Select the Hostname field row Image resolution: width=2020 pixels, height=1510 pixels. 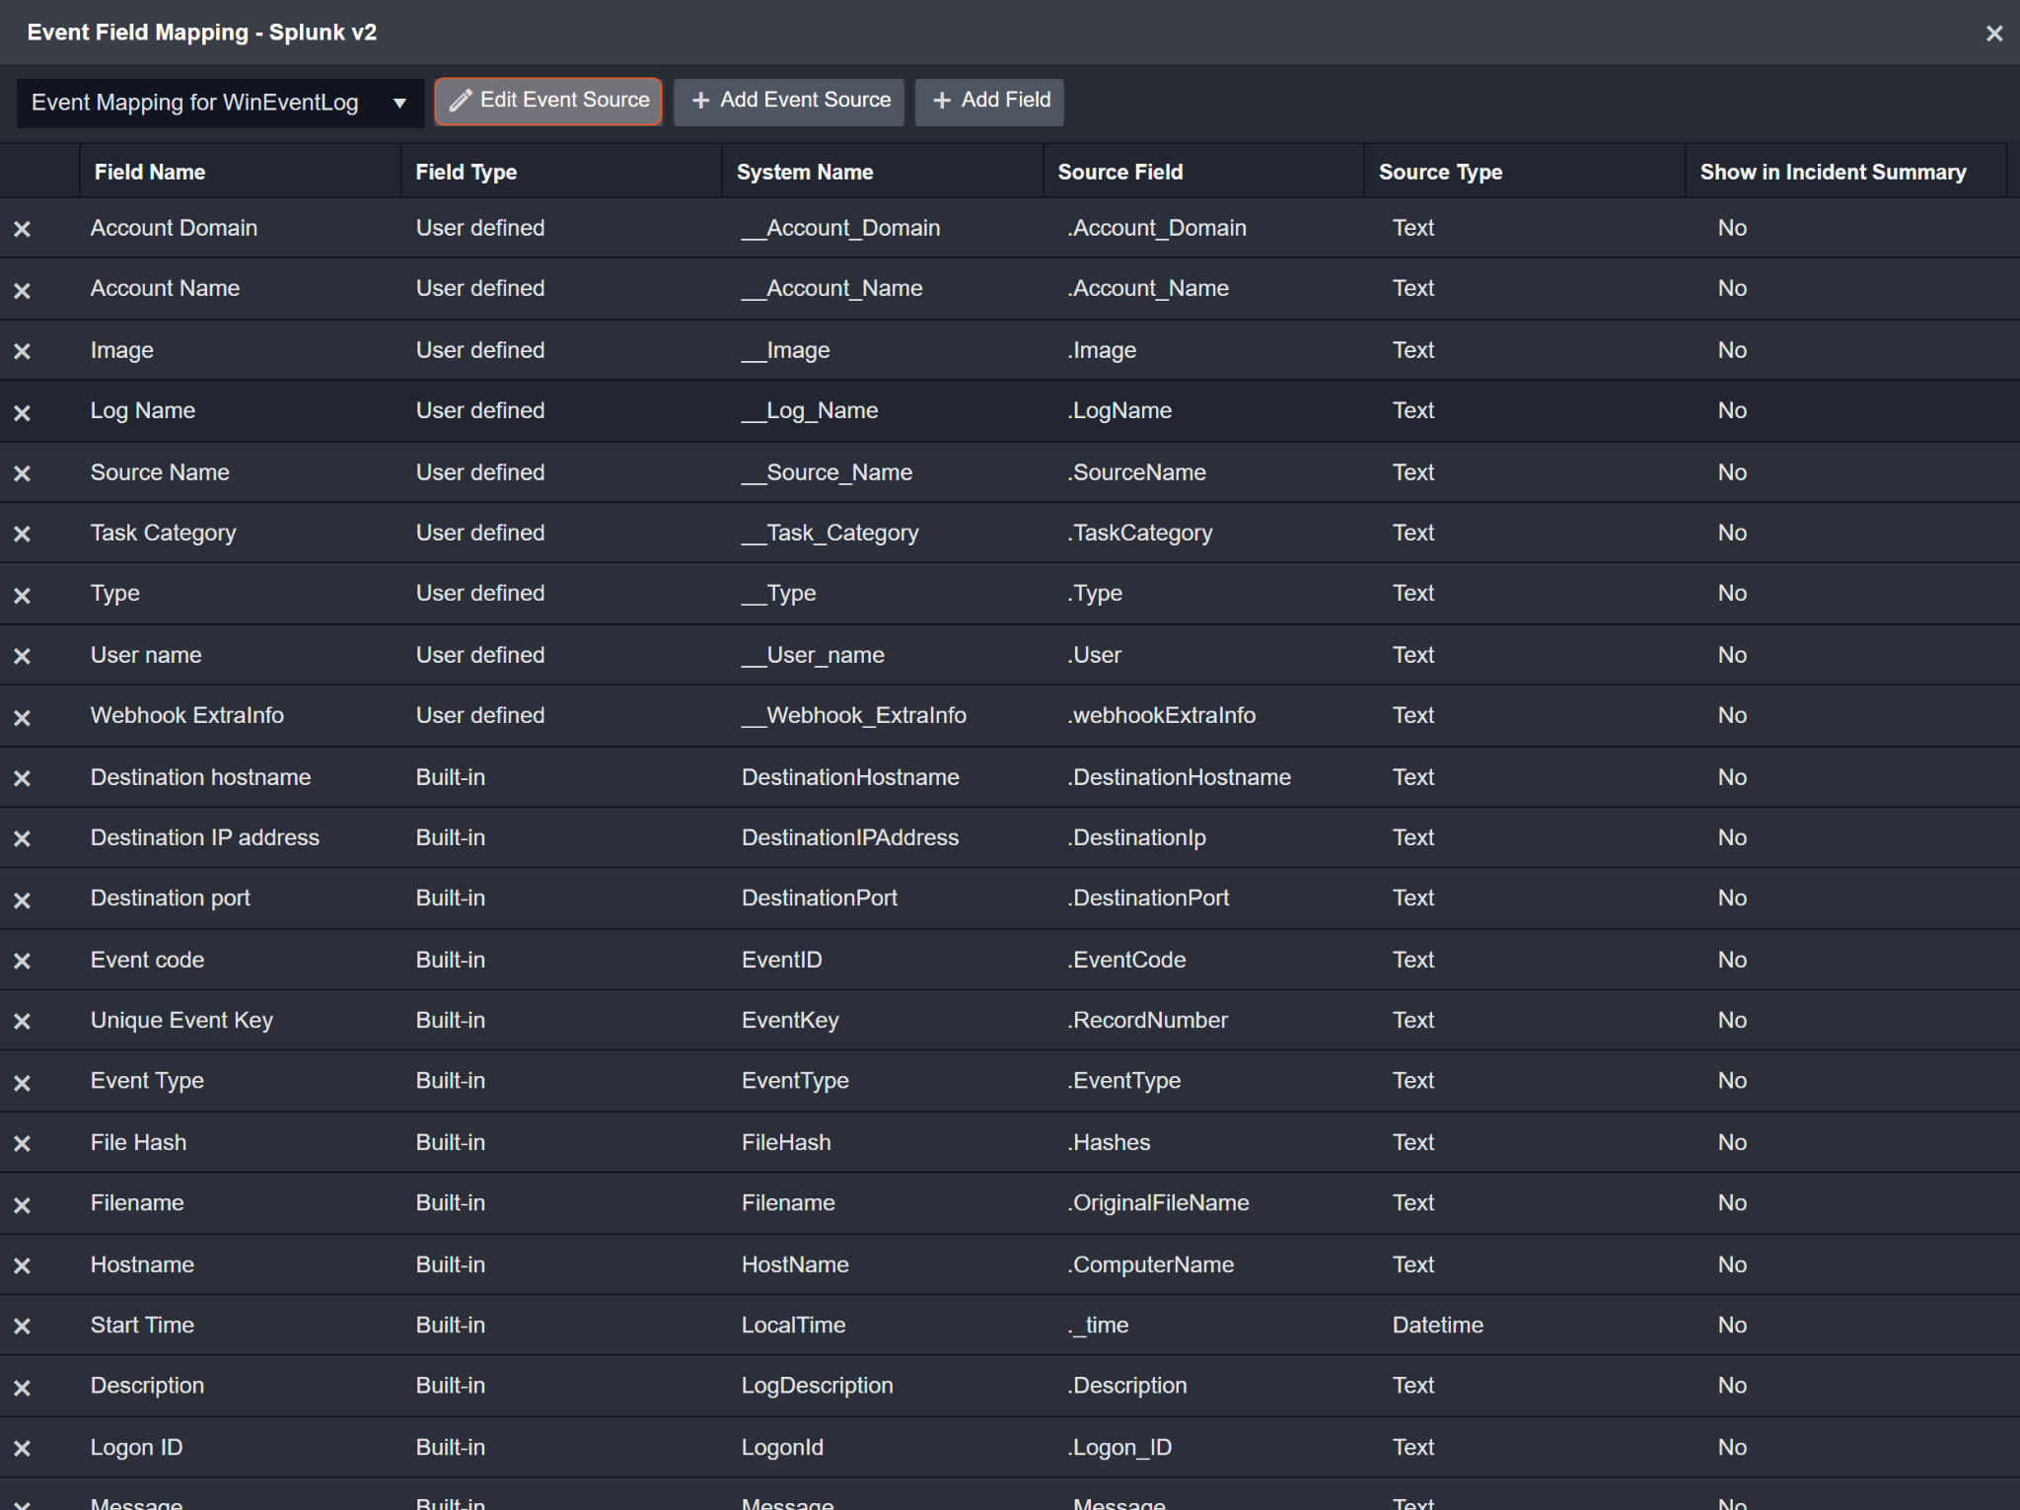tap(142, 1264)
